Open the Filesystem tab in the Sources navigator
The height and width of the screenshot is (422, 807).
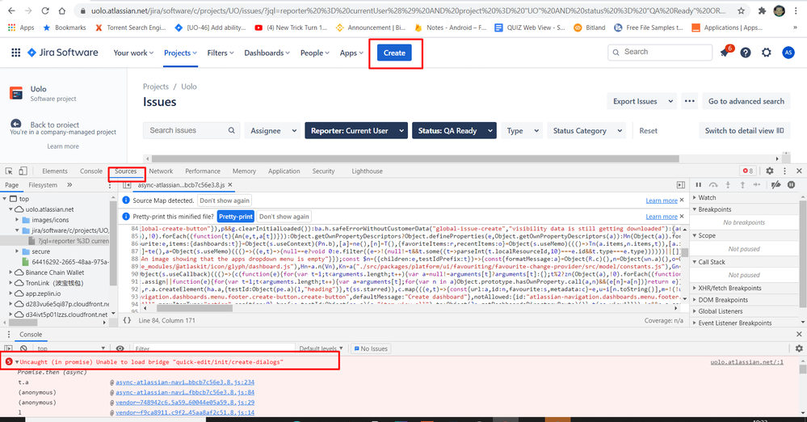pos(43,185)
